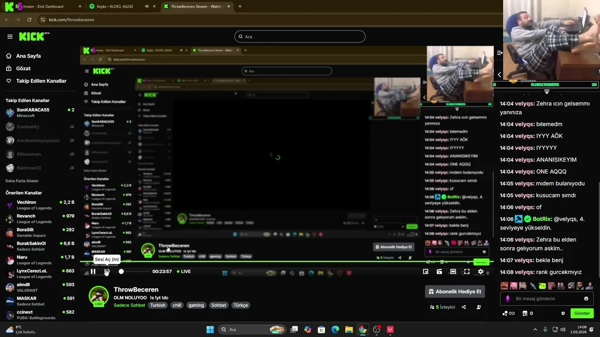Select the chill tag
The width and height of the screenshot is (600, 337).
(x=177, y=305)
